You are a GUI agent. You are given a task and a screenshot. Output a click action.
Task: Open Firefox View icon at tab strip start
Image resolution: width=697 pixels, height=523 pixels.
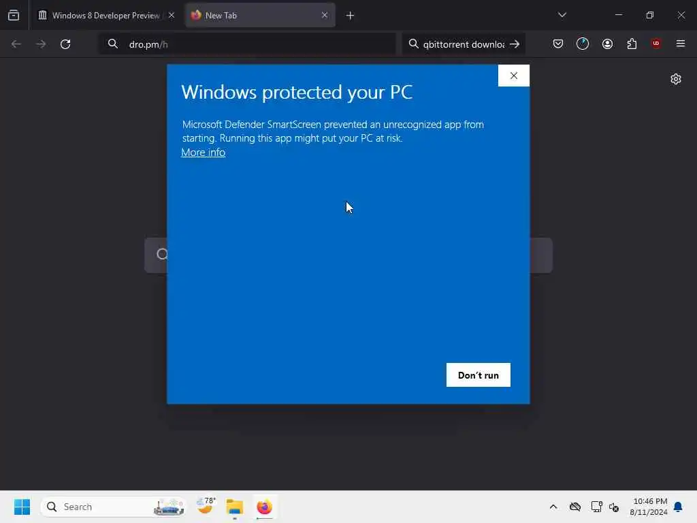click(14, 15)
